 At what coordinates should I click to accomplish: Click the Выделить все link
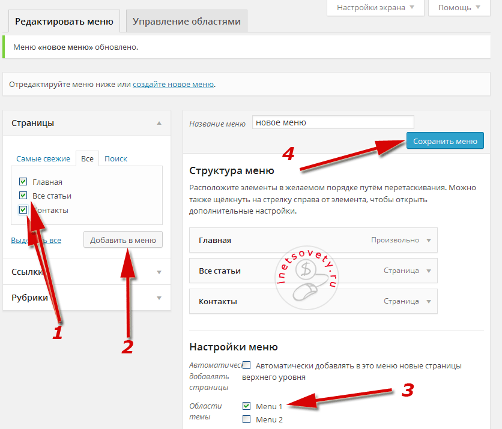click(x=36, y=240)
